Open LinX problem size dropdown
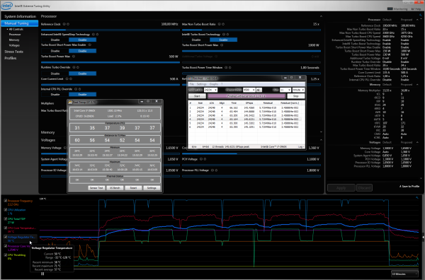This screenshot has height=280, width=425. tap(210, 90)
